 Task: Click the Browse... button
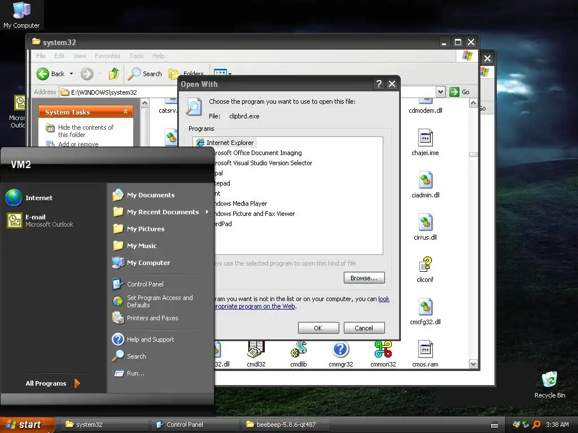(x=364, y=277)
